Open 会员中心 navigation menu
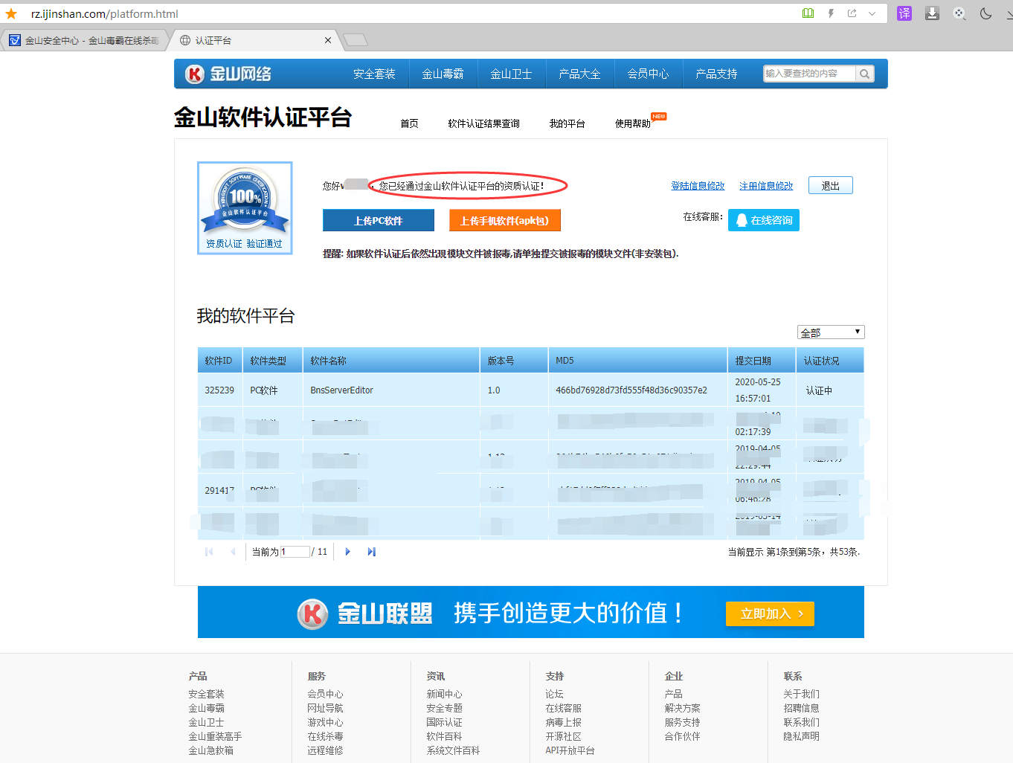The width and height of the screenshot is (1013, 763). [648, 74]
